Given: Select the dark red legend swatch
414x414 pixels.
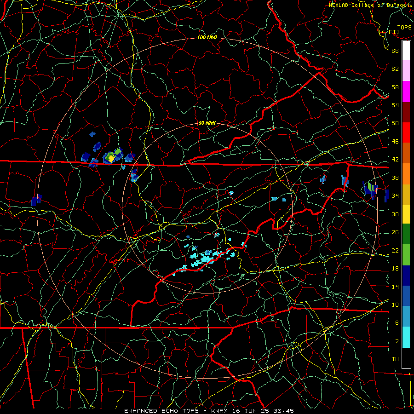Looking at the screenshot, I should (x=406, y=112).
